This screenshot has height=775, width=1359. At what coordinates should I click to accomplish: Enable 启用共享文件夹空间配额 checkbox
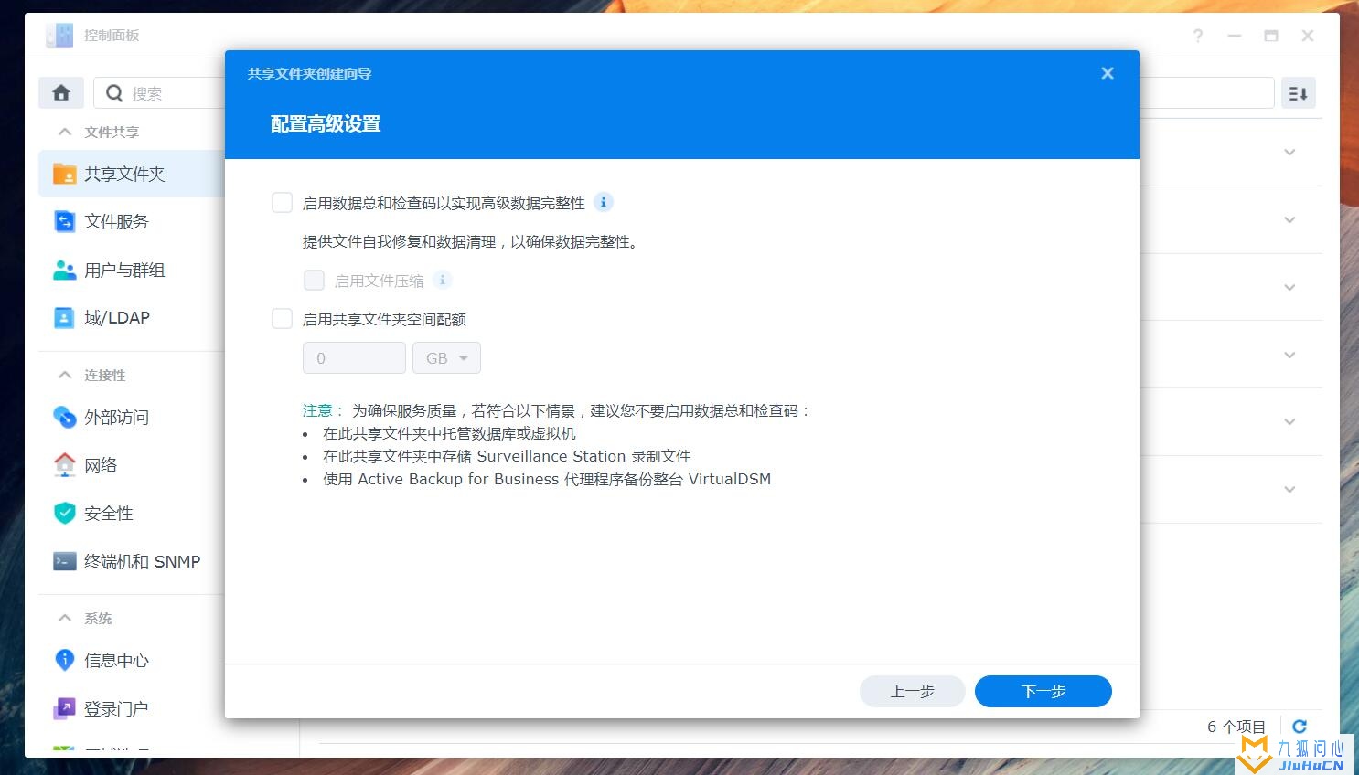[282, 318]
